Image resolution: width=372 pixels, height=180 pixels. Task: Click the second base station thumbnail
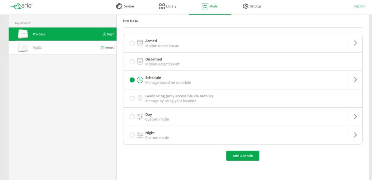23,47
